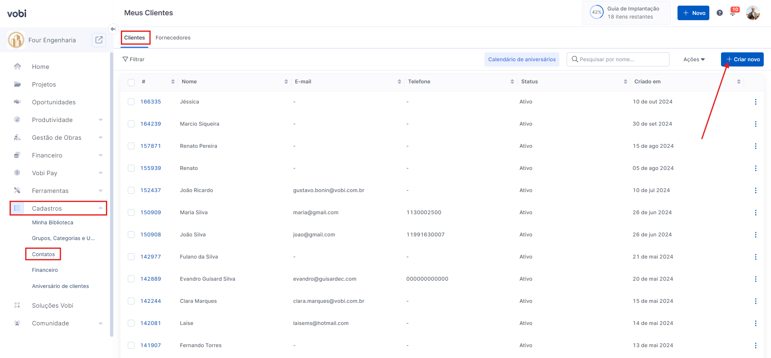Click the Projetos folder icon
The width and height of the screenshot is (771, 358).
(x=17, y=84)
